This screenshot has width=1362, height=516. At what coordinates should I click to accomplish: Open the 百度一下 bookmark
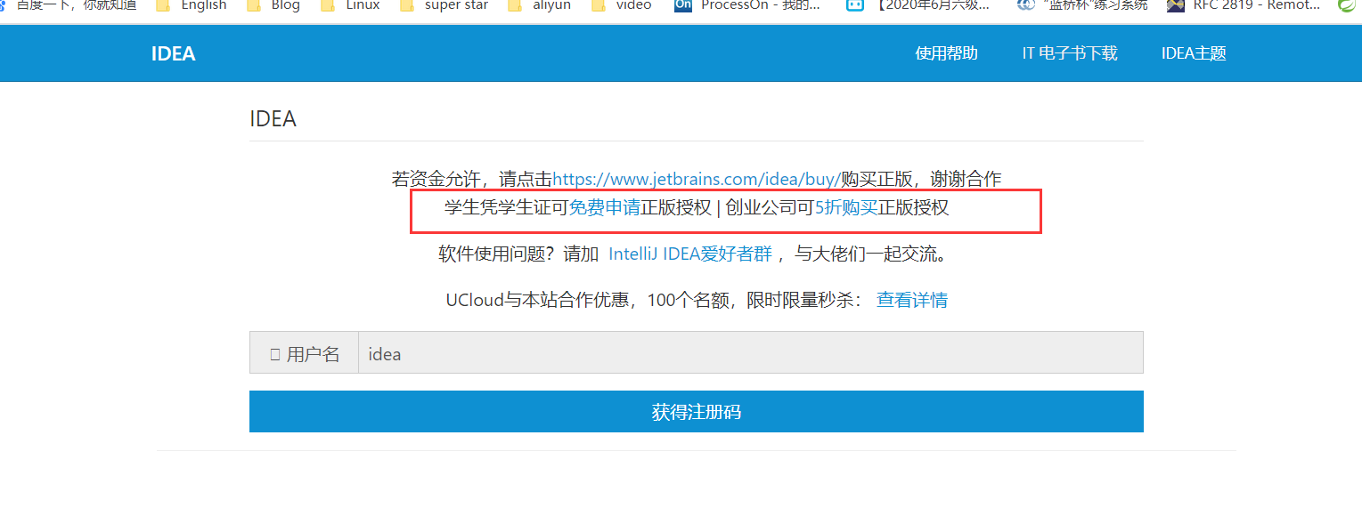69,5
